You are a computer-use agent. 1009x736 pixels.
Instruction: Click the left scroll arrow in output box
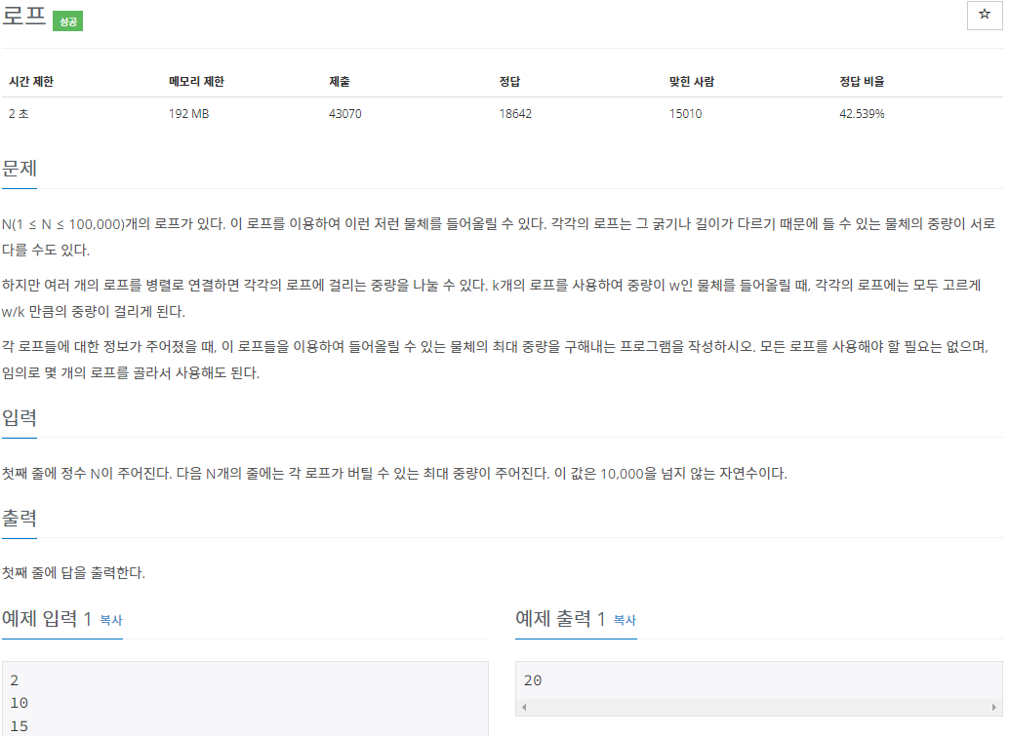tap(524, 707)
